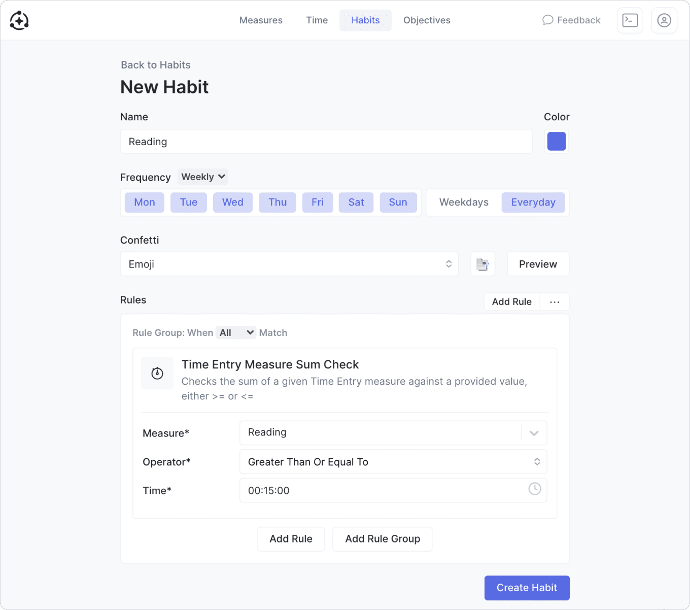The height and width of the screenshot is (610, 690).
Task: Select the Weekdays preset
Action: pos(464,202)
